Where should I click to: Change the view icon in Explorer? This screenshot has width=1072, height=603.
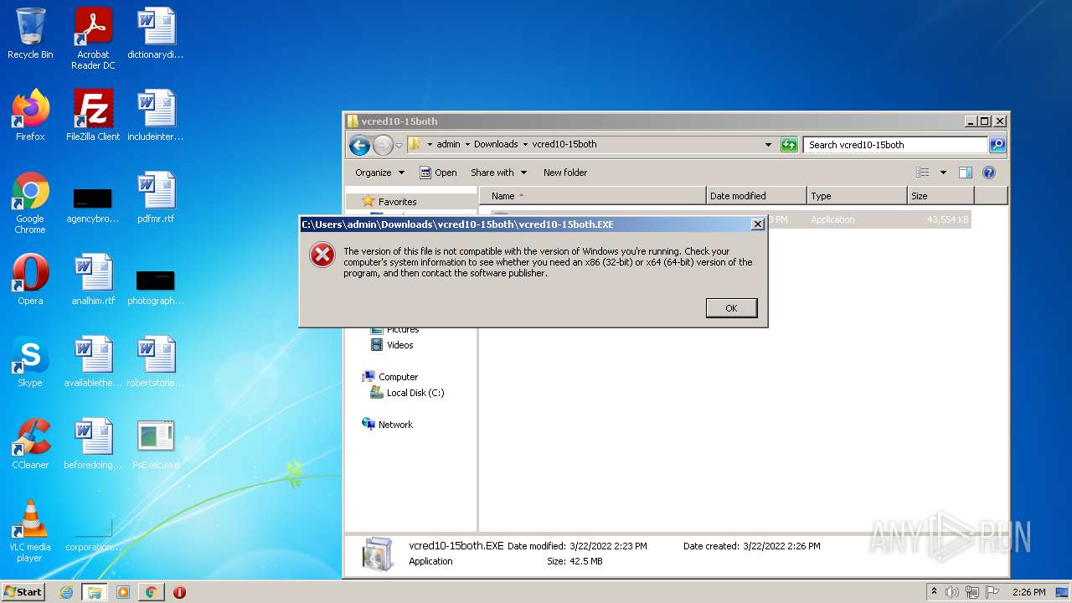click(x=922, y=173)
